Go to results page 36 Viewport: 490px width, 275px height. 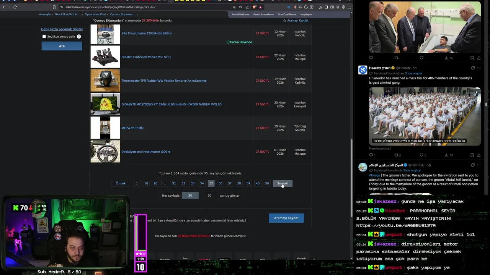[x=220, y=183]
